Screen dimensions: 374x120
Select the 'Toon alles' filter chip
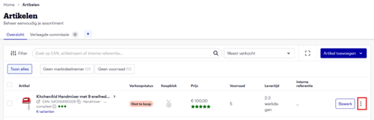20,69
